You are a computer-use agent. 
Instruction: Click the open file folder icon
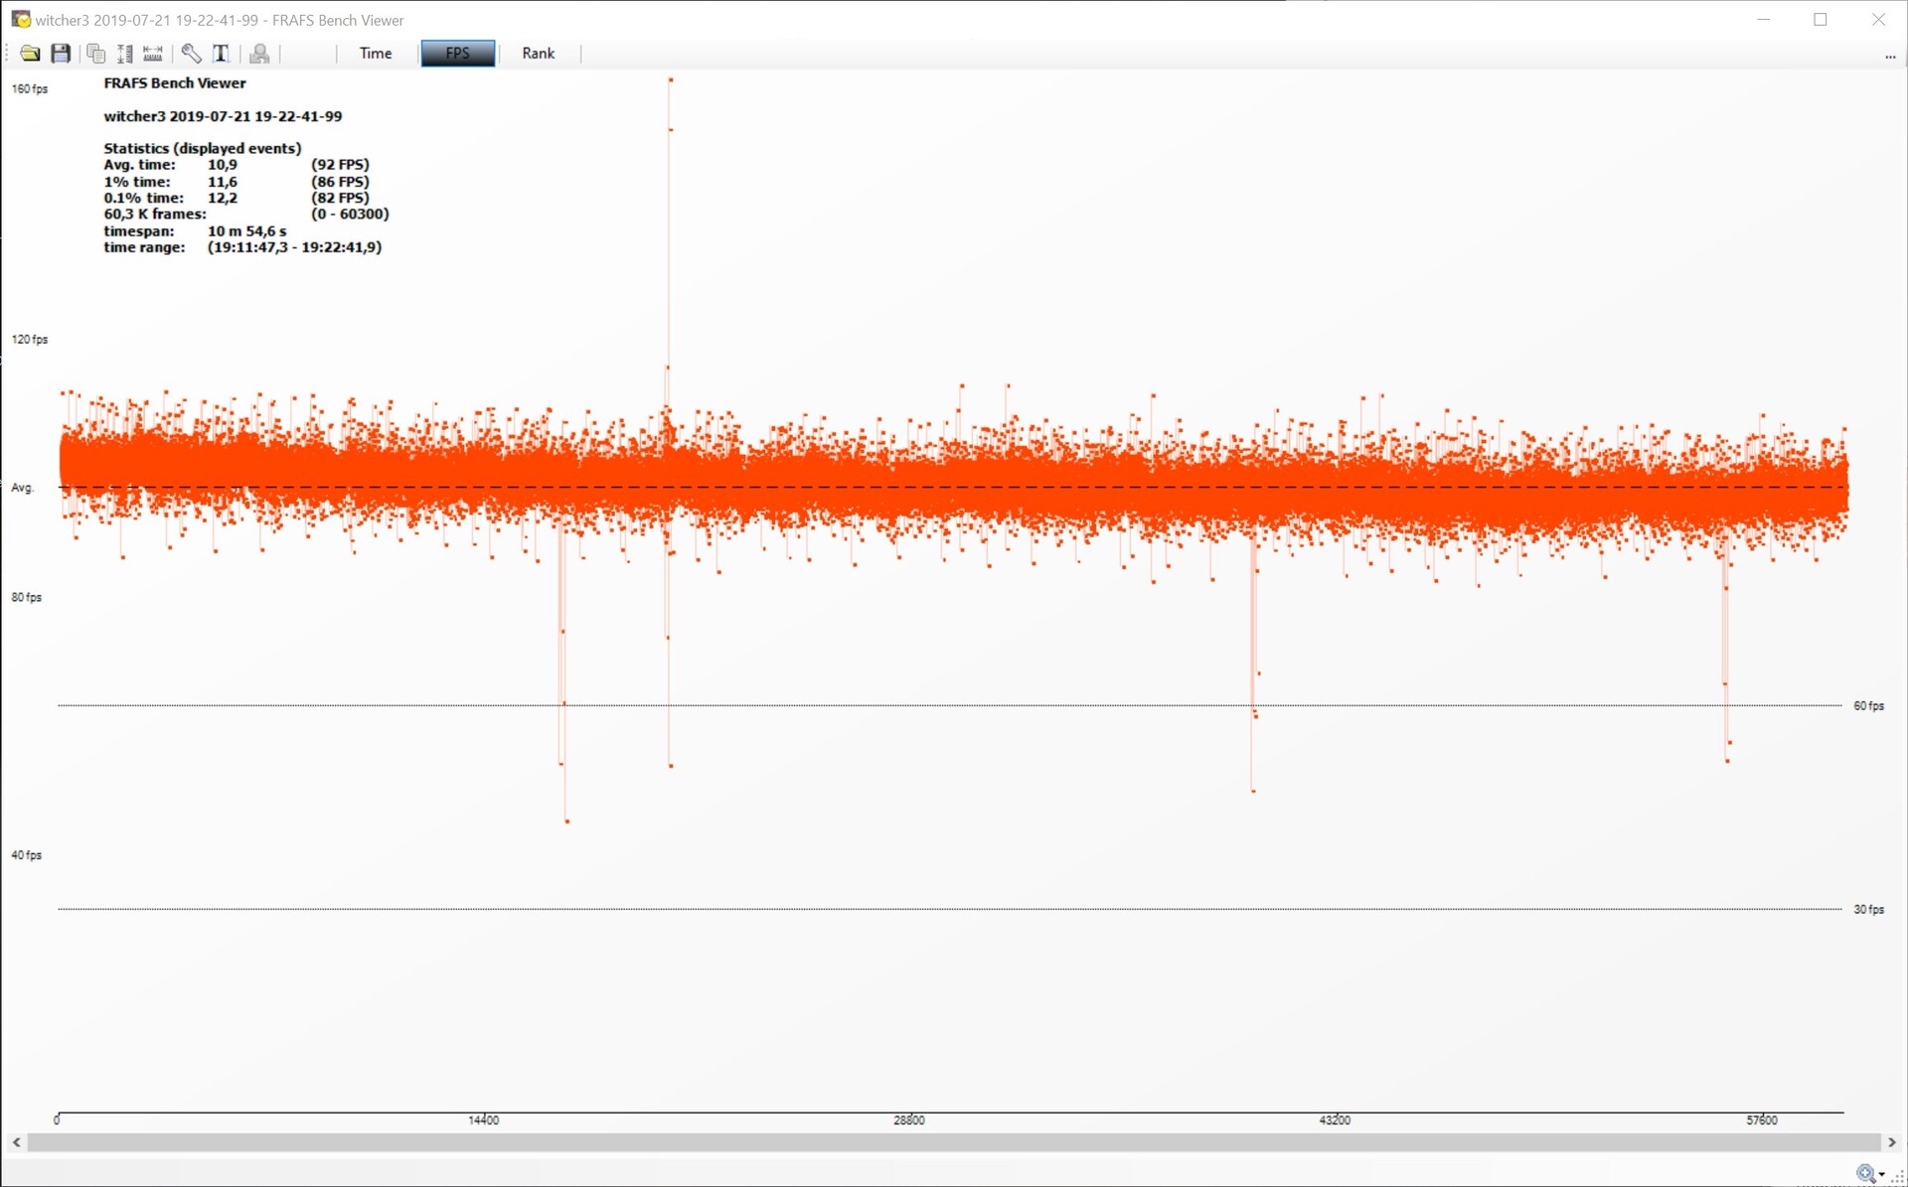(30, 54)
